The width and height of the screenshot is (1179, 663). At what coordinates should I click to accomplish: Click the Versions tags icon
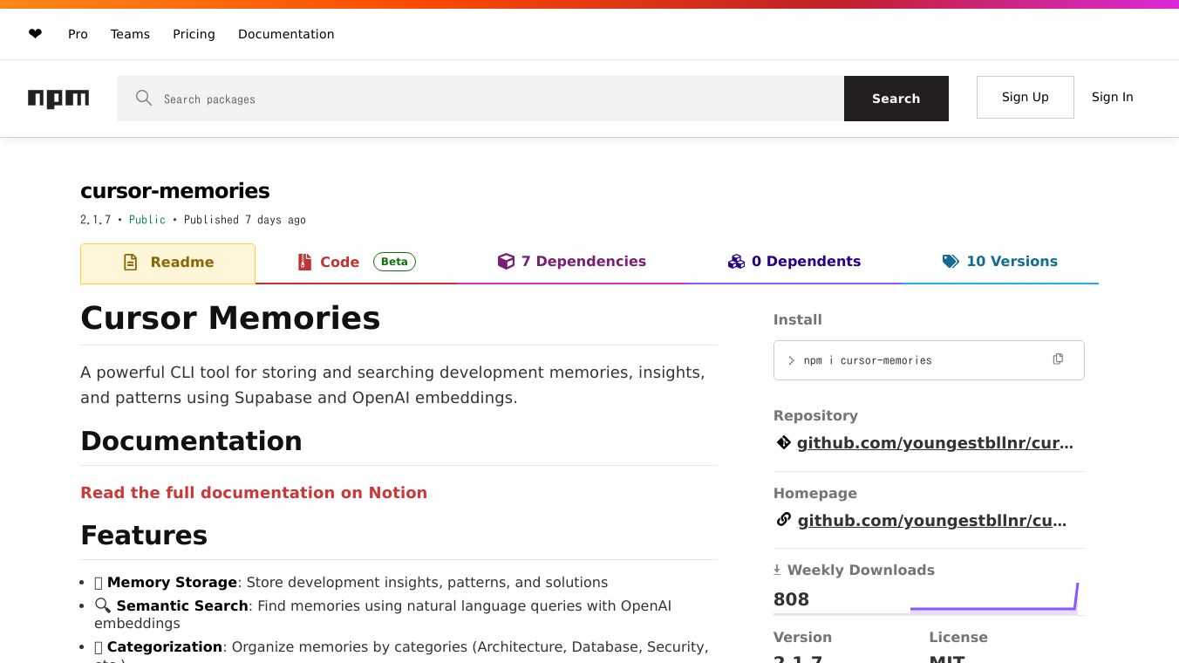click(951, 261)
